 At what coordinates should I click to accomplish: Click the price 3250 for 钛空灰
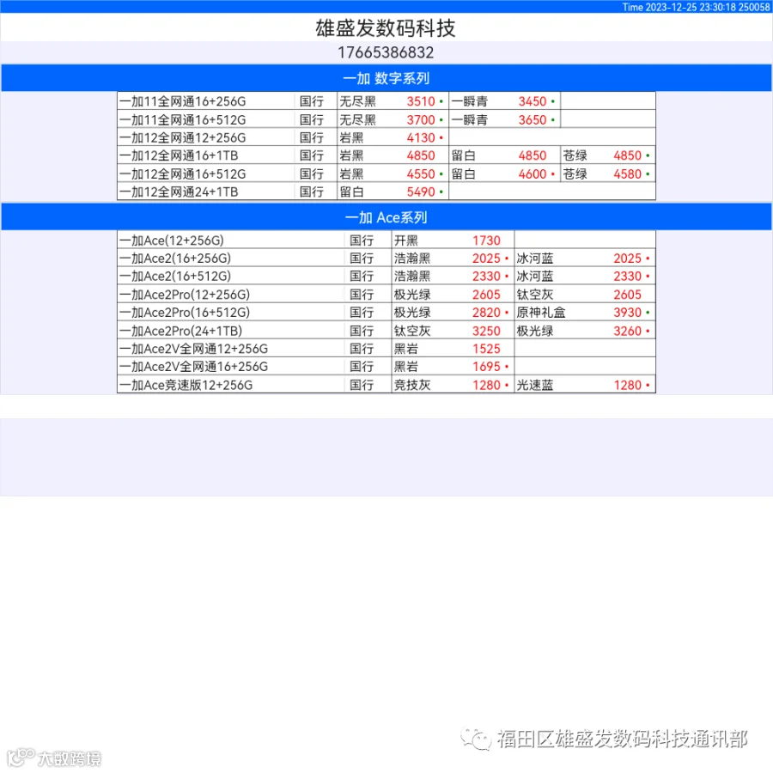(486, 331)
